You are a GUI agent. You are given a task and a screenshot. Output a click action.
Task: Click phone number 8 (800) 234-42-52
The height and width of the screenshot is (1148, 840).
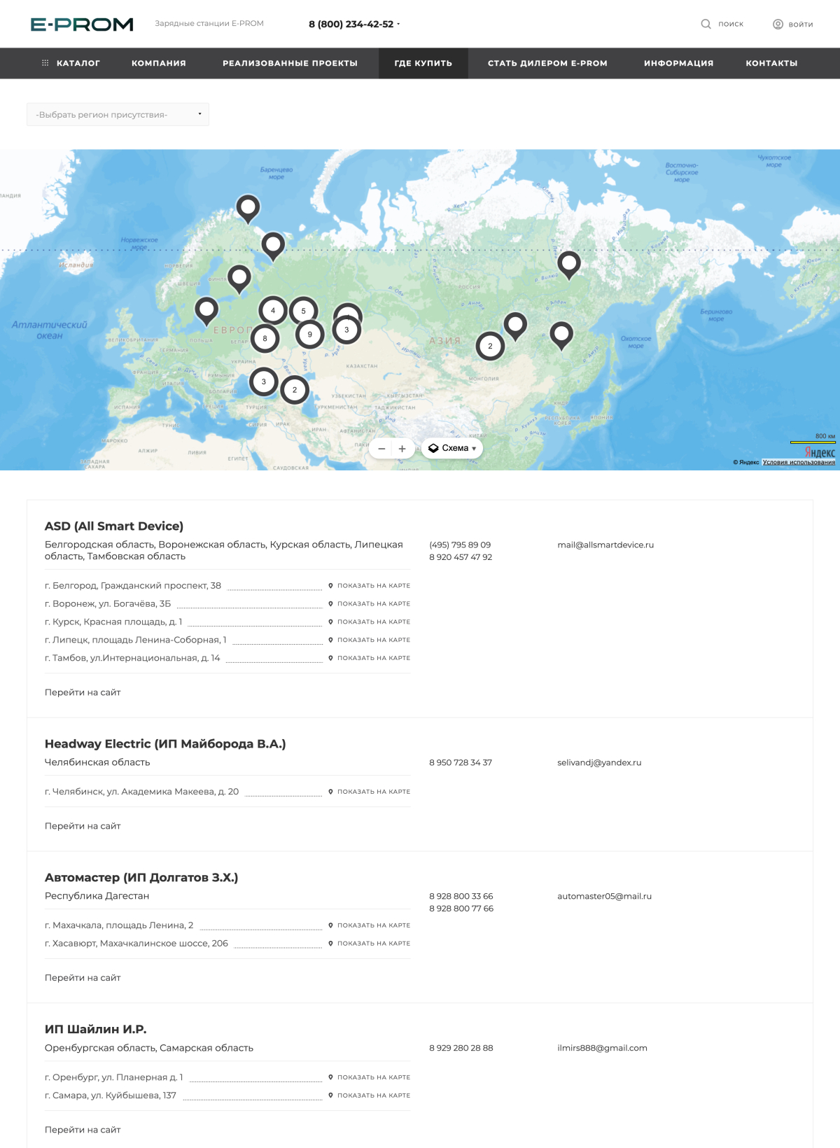click(351, 24)
